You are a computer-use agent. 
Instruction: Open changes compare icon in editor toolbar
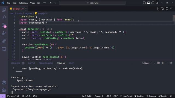pos(162,8)
